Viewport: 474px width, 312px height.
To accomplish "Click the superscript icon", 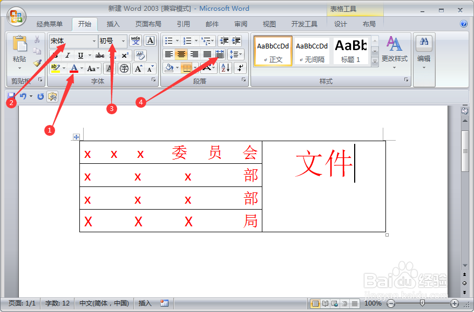I will [x=125, y=55].
